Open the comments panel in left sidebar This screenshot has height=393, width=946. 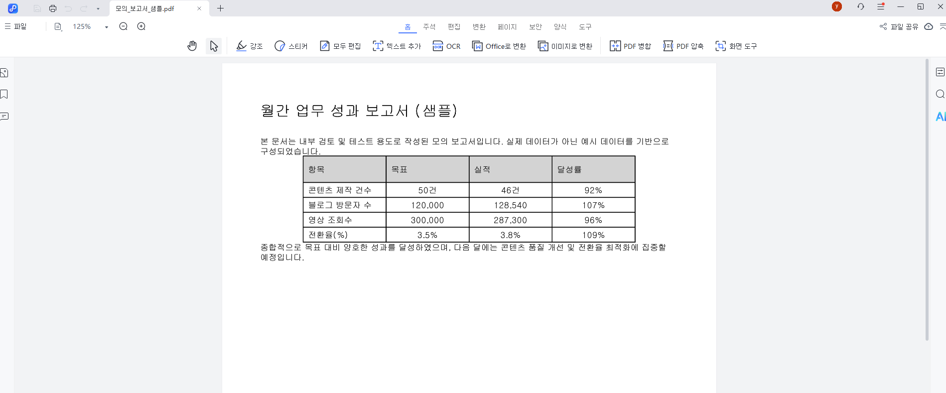4,117
